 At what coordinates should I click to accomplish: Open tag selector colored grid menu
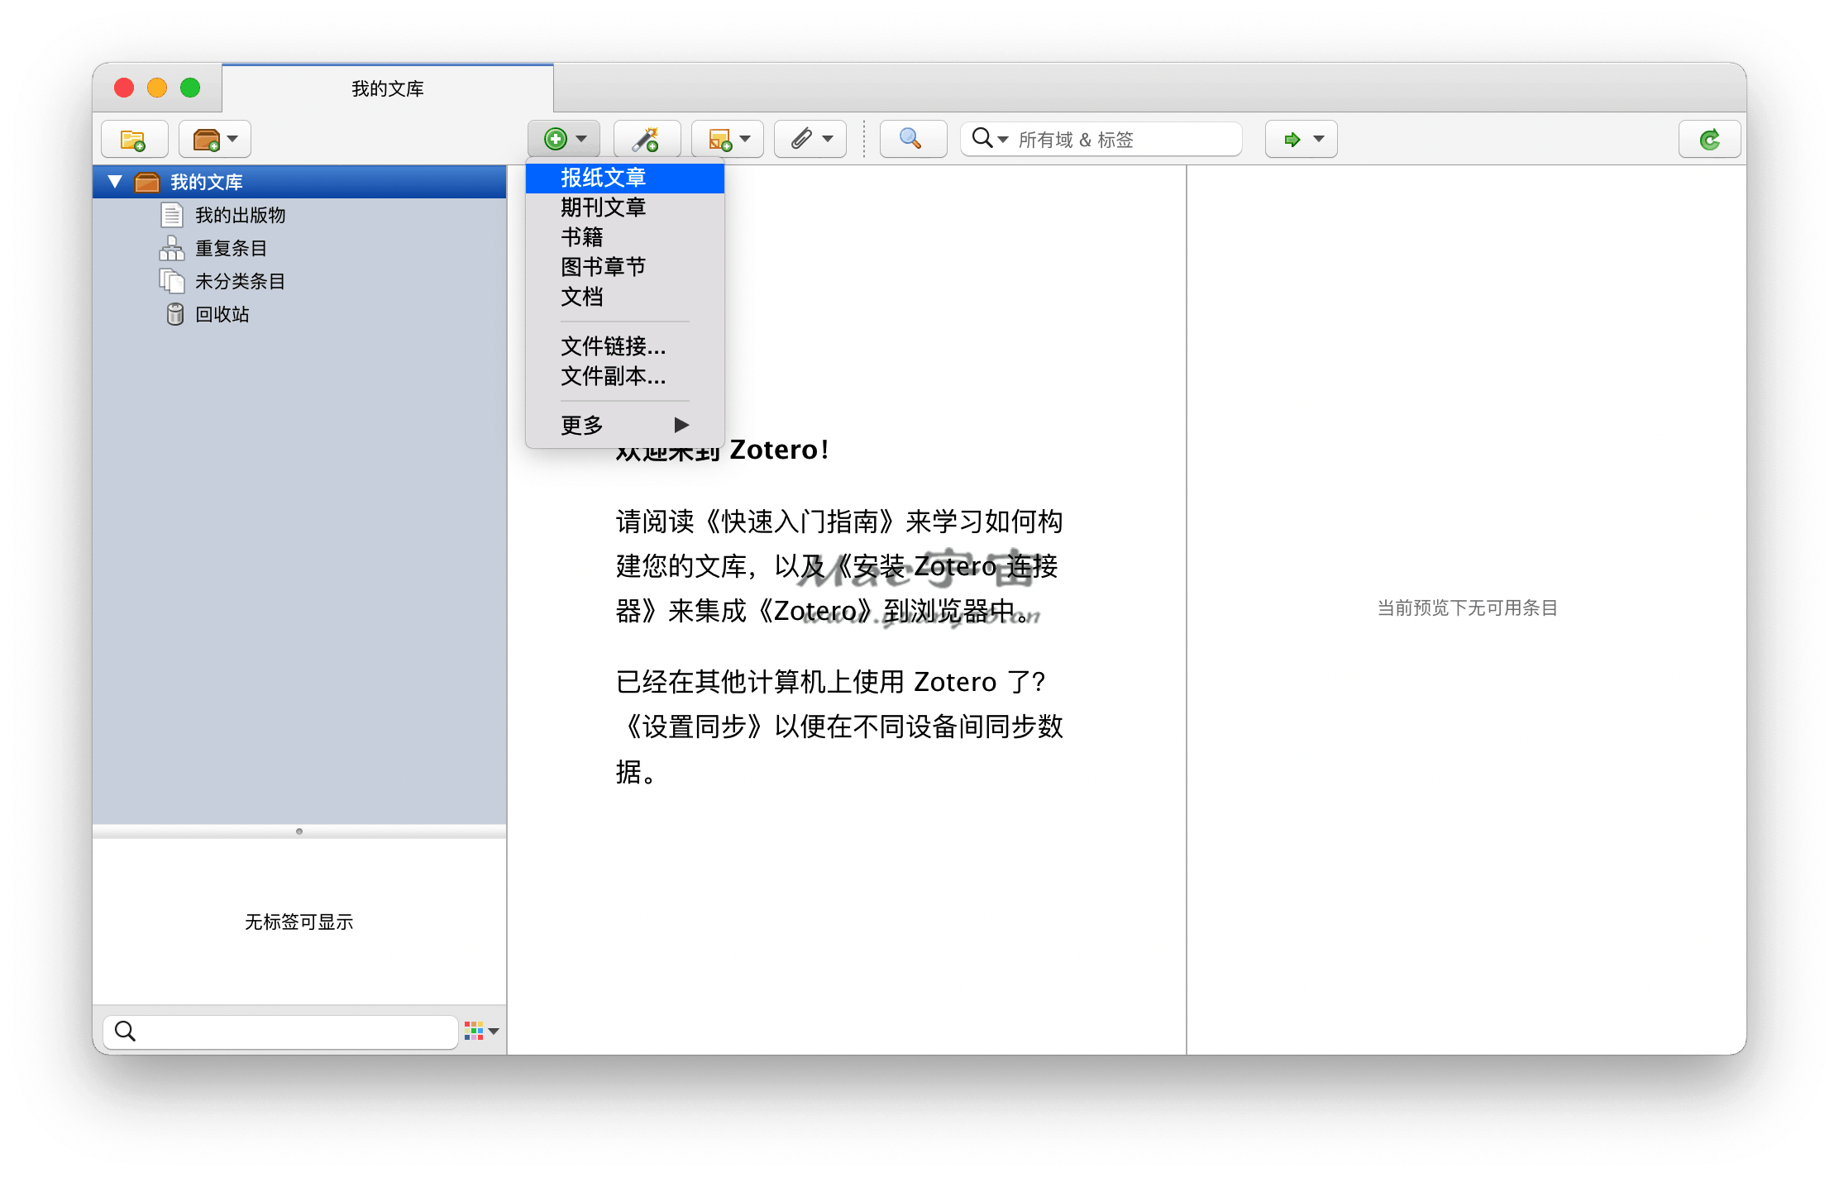coord(481,1031)
